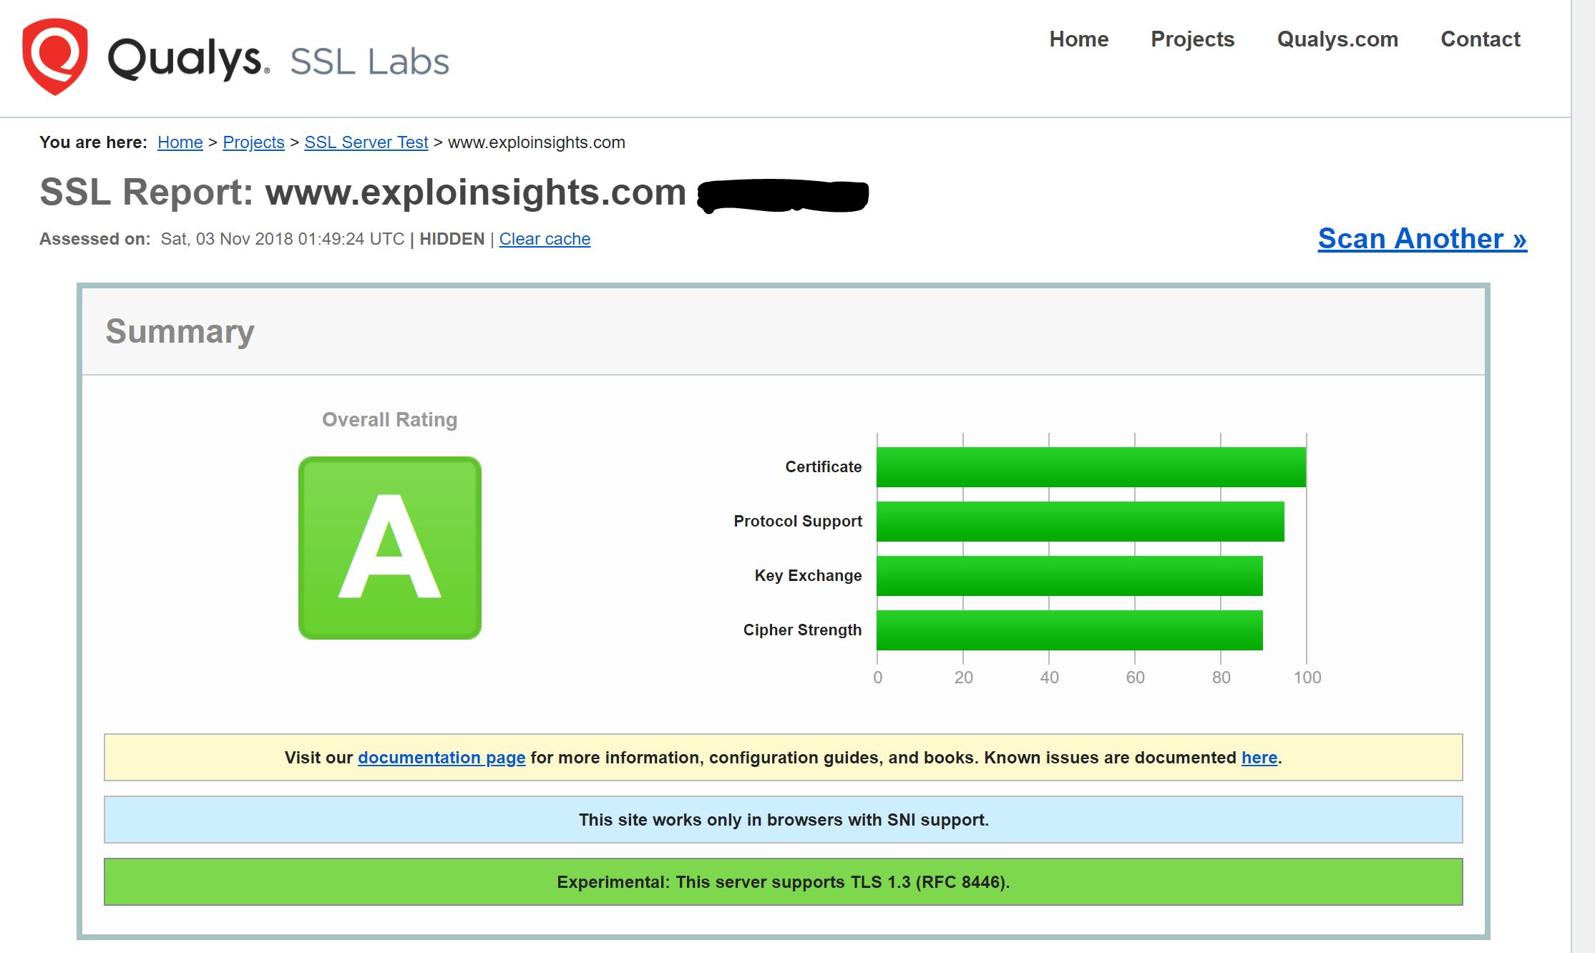The height and width of the screenshot is (953, 1595).
Task: Click breadcrumb text www.exploinsights.com
Action: pos(537,142)
